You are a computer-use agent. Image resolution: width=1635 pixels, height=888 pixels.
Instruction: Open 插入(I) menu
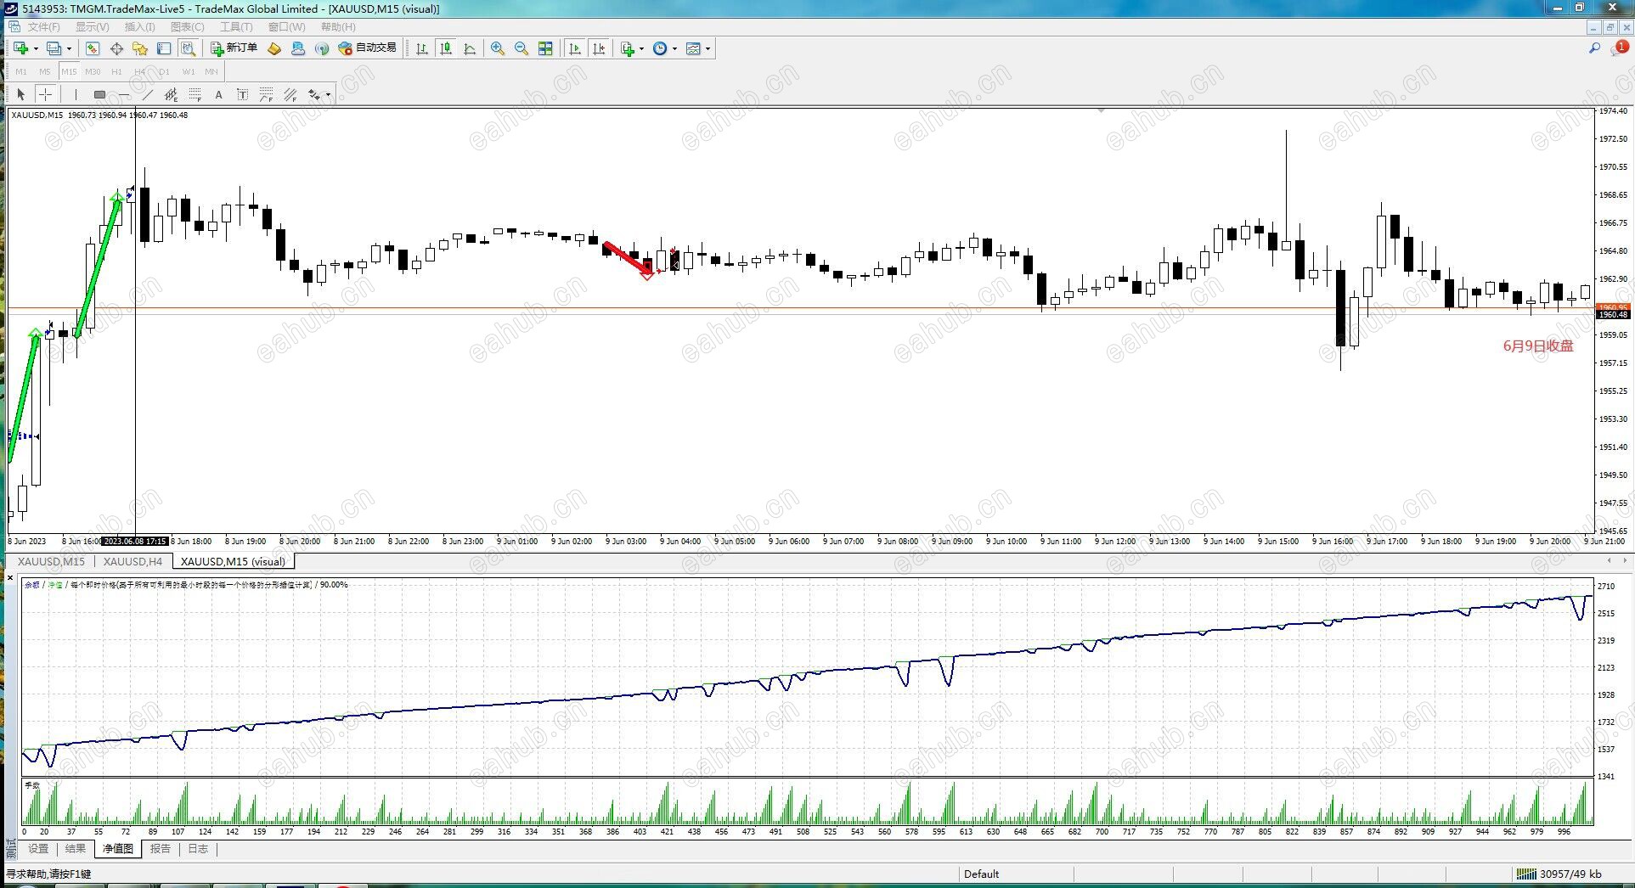pos(140,27)
